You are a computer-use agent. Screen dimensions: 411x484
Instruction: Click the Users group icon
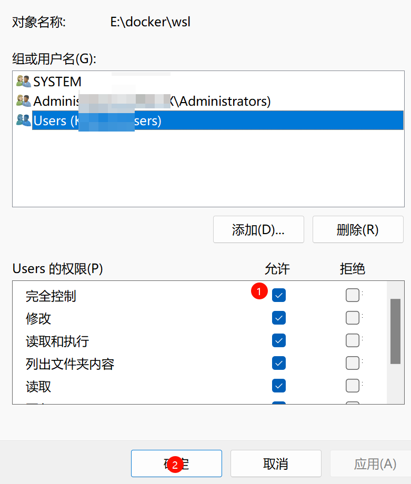click(24, 120)
